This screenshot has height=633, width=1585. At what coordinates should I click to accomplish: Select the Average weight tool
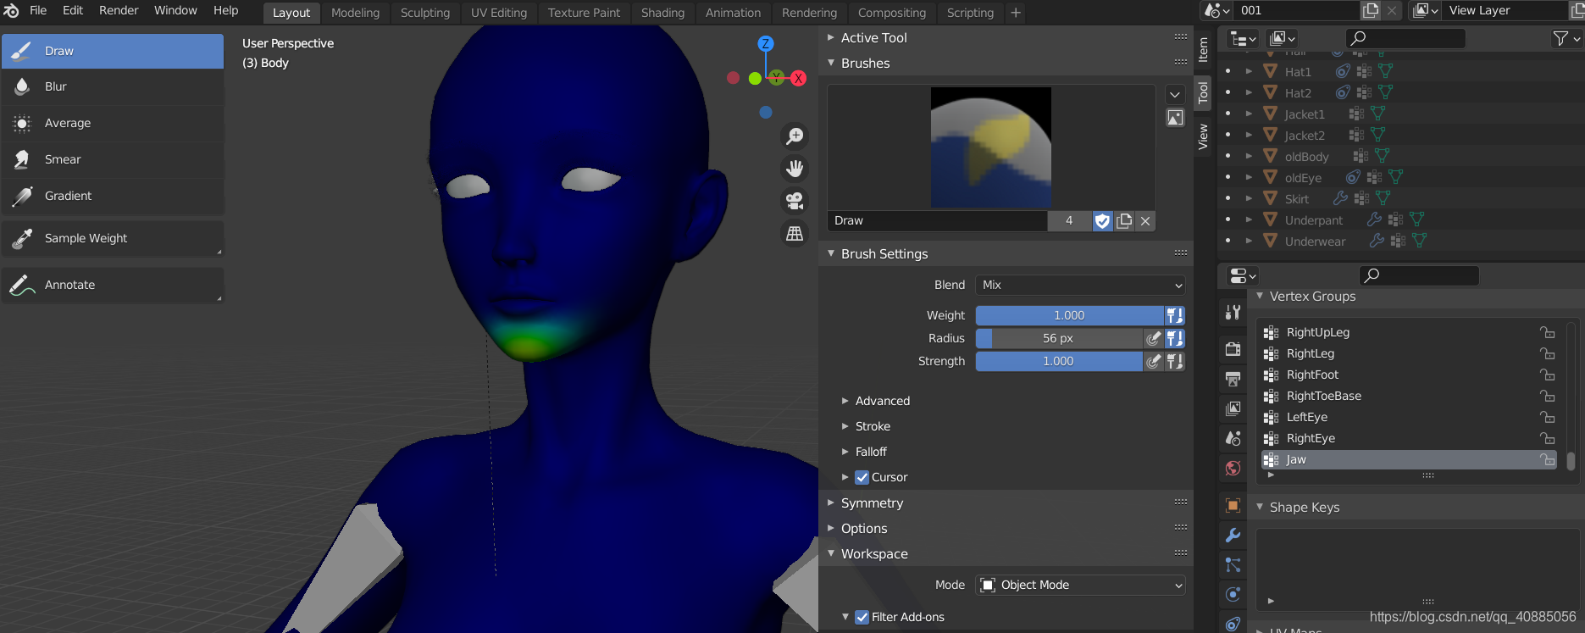(x=113, y=123)
